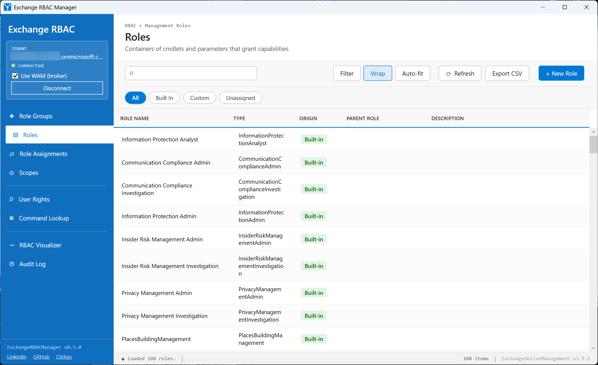Select the Information Protection Admin row
598x365 pixels.
tap(352, 216)
